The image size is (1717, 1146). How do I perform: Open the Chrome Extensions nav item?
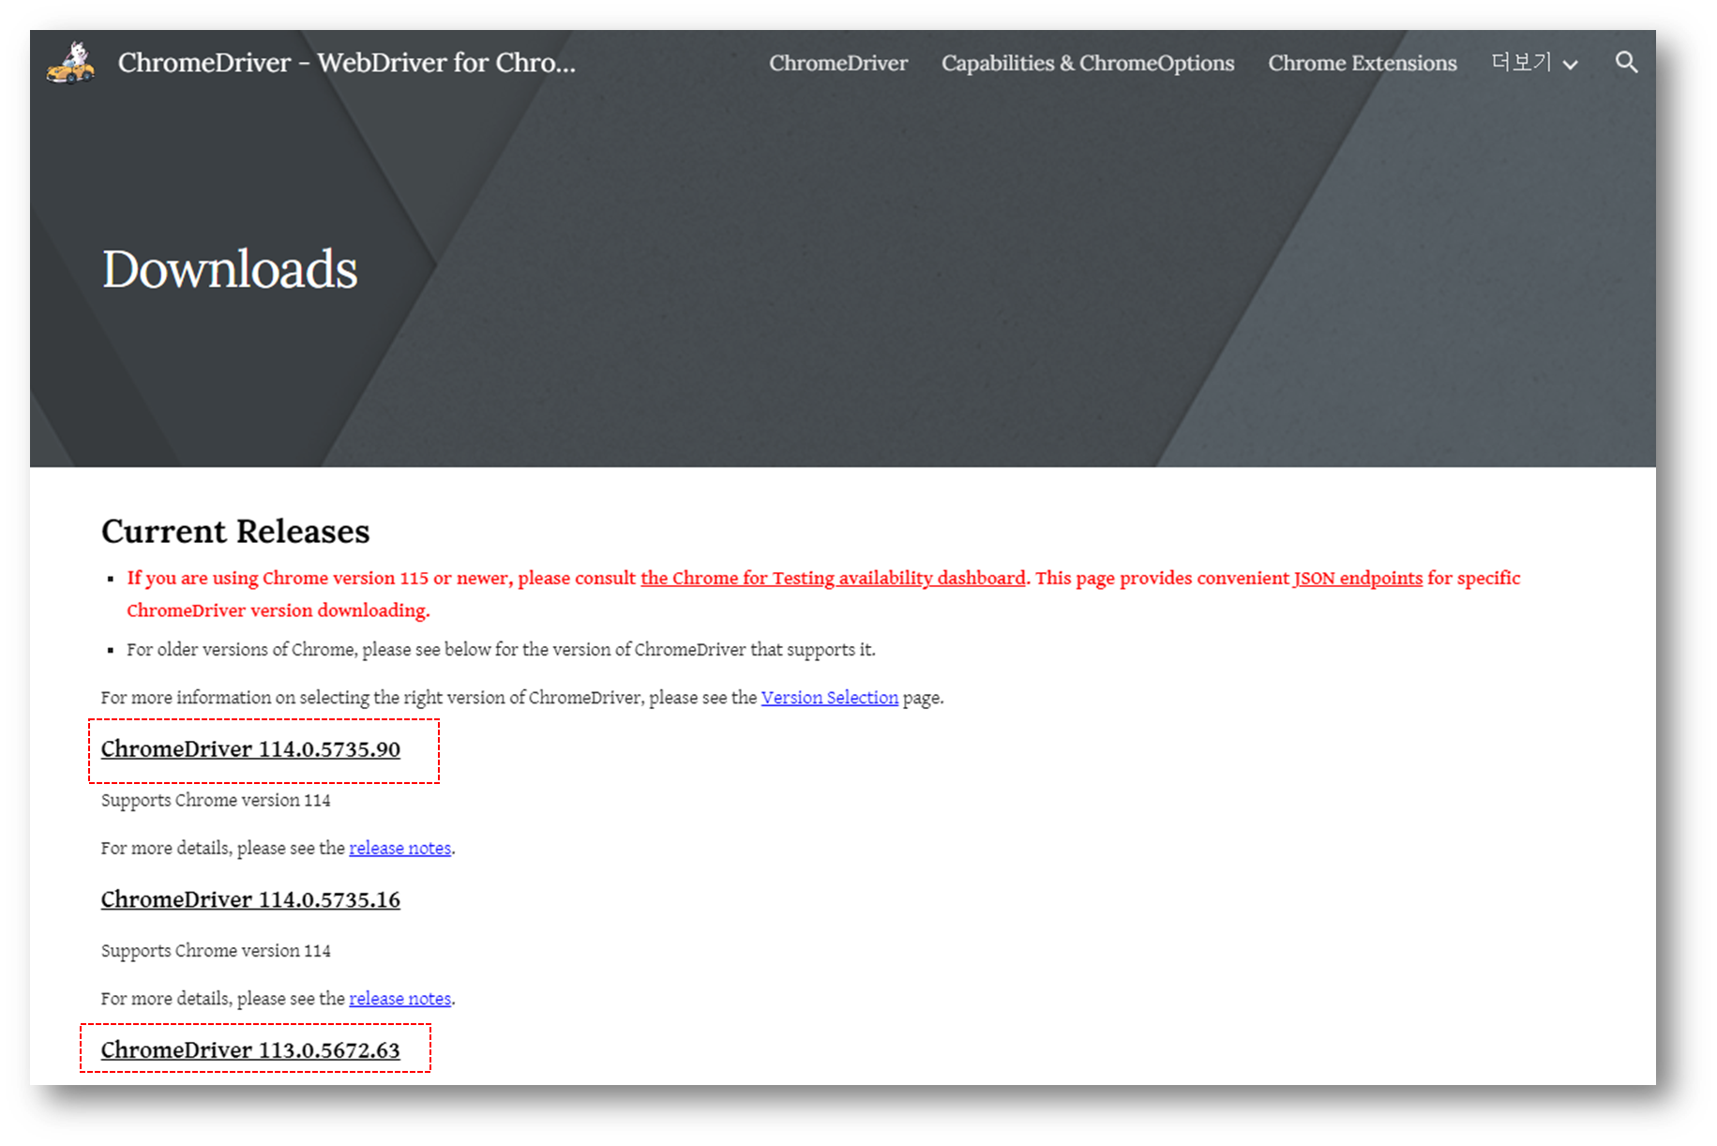1362,63
